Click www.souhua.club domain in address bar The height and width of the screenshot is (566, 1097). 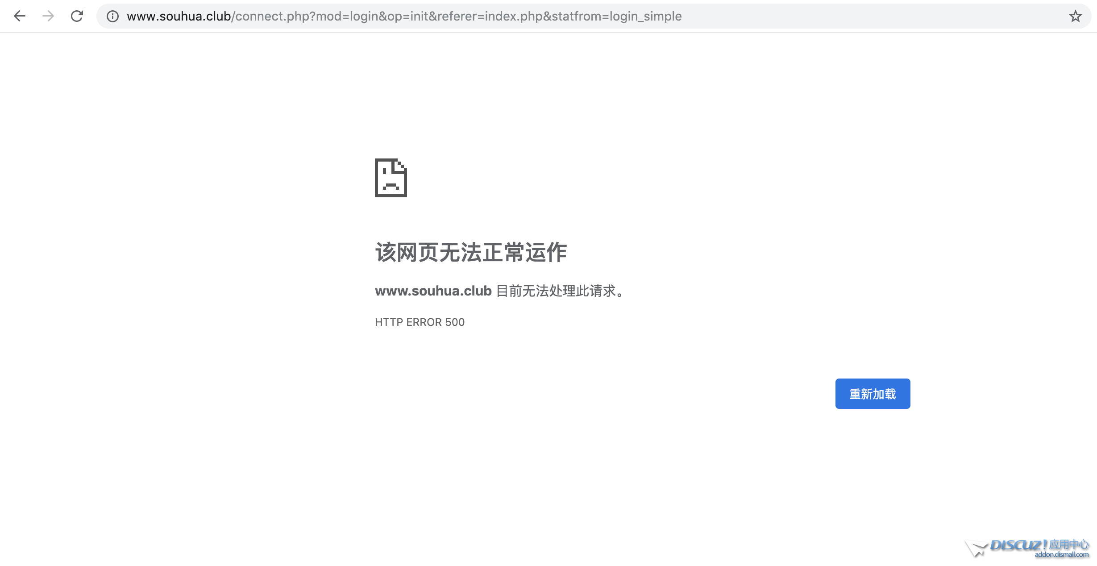pos(179,17)
